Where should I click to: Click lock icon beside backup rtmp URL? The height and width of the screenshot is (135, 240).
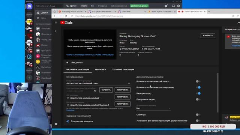(68, 105)
